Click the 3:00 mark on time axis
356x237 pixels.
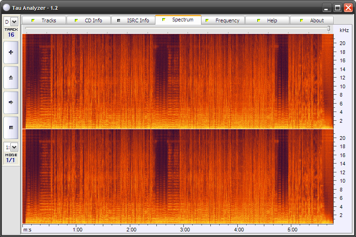click(185, 230)
